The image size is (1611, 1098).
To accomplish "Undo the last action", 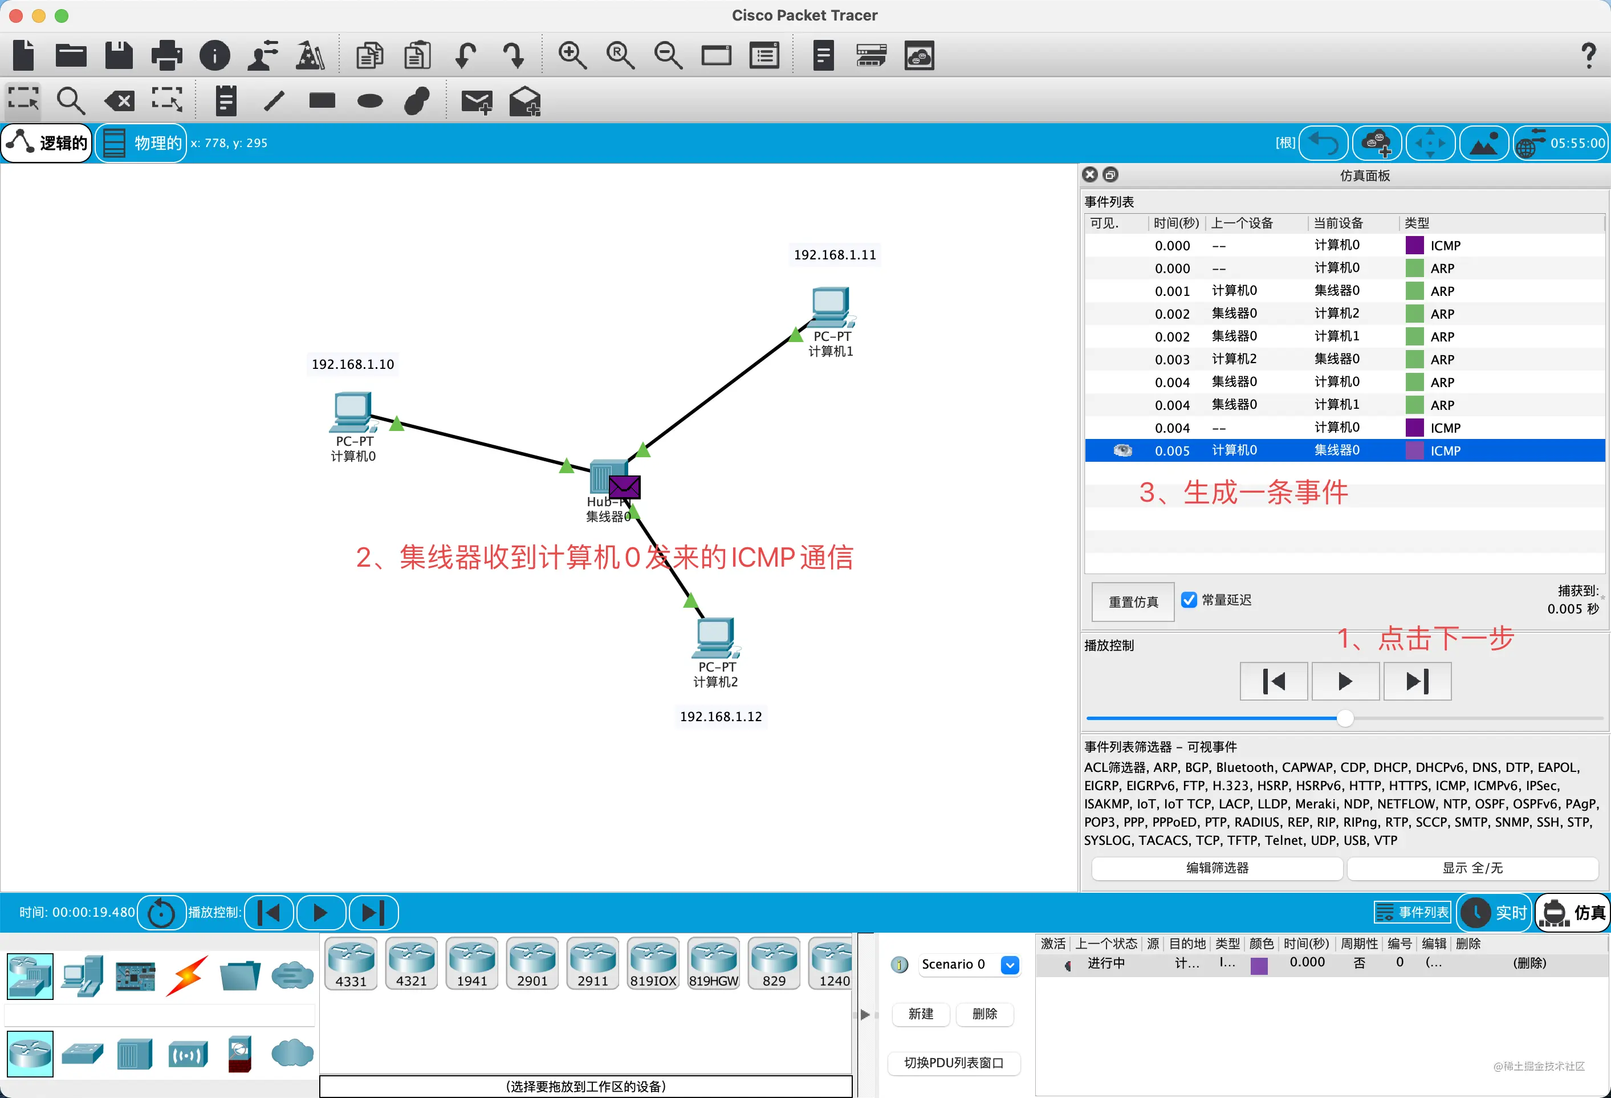I will coord(465,55).
